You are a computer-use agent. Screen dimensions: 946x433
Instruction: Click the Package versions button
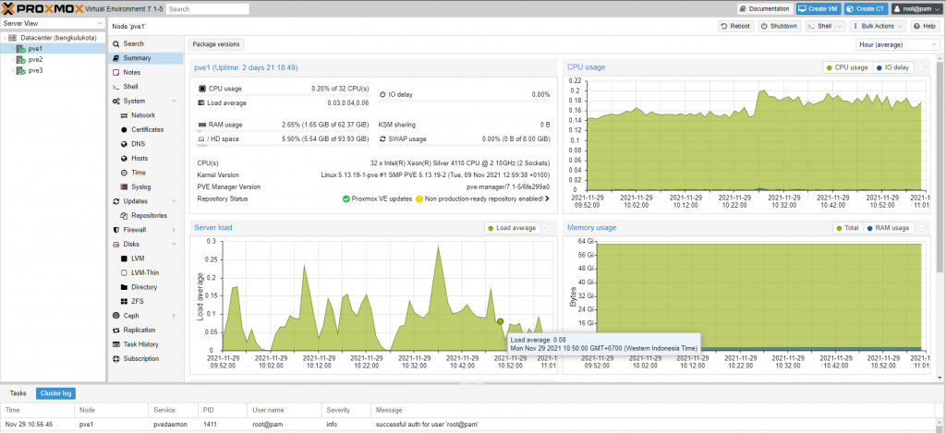click(216, 44)
